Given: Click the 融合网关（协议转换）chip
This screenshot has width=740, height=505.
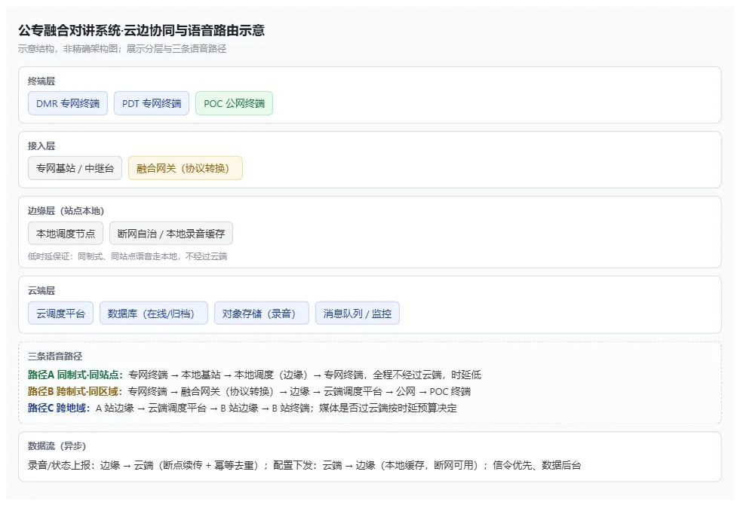Looking at the screenshot, I should coord(186,168).
